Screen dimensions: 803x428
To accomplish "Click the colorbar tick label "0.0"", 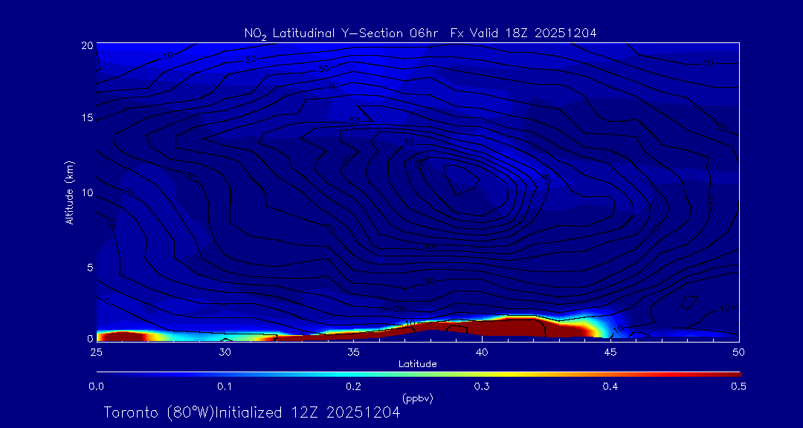I will (x=96, y=387).
